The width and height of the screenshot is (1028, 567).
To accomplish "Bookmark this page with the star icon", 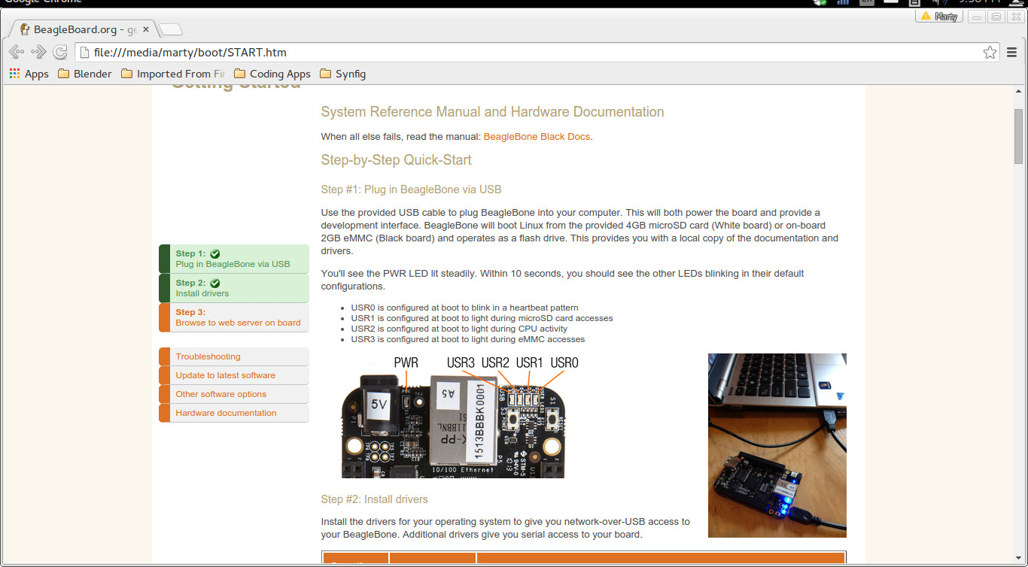I will [990, 52].
